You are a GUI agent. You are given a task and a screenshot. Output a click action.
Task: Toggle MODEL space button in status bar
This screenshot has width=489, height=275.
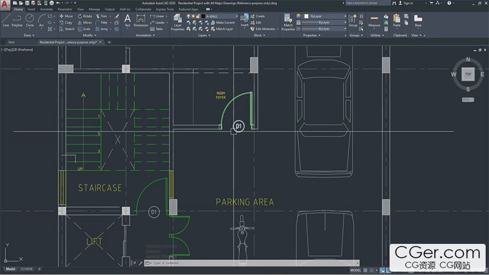[356, 271]
